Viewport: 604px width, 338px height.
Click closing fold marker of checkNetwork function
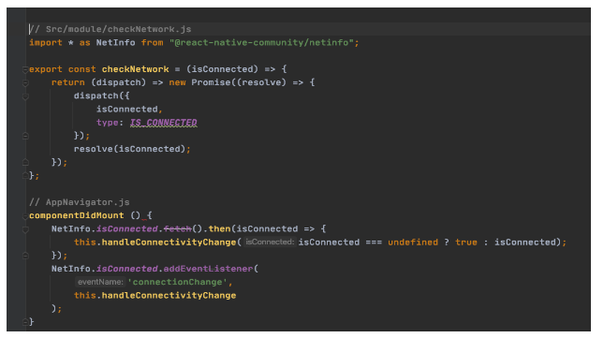point(25,176)
